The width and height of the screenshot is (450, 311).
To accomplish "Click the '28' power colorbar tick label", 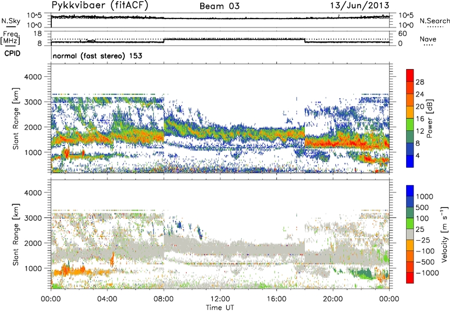I will [x=420, y=82].
